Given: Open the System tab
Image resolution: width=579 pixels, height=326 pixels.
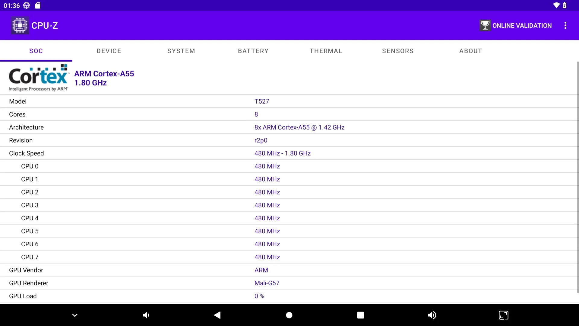Looking at the screenshot, I should pyautogui.click(x=181, y=51).
